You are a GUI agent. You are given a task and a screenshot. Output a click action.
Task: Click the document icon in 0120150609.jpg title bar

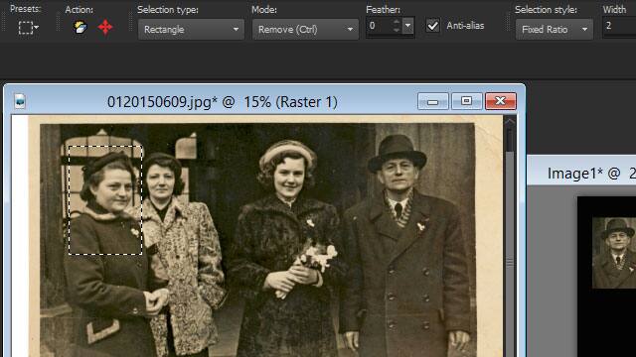20,101
